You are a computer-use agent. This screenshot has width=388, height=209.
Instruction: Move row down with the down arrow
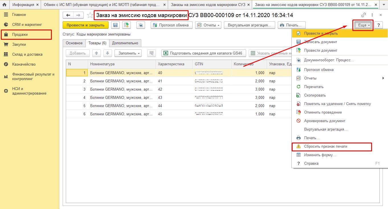coord(107,53)
